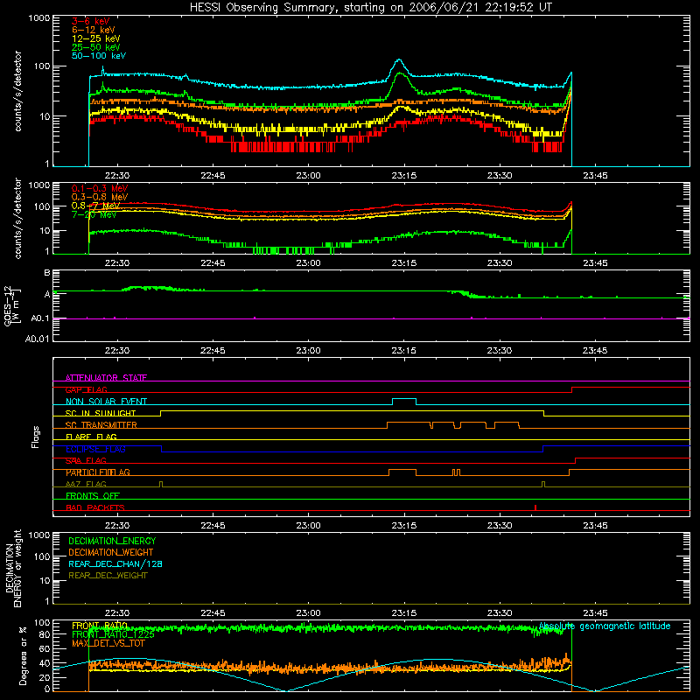The image size is (700, 700).
Task: Click the 80 tick on Degrees axis
Action: (45, 633)
